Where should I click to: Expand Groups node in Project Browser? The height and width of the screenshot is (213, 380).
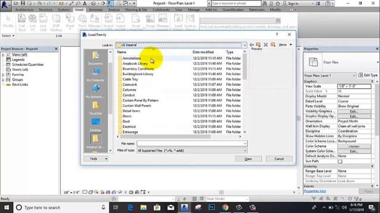[3, 79]
